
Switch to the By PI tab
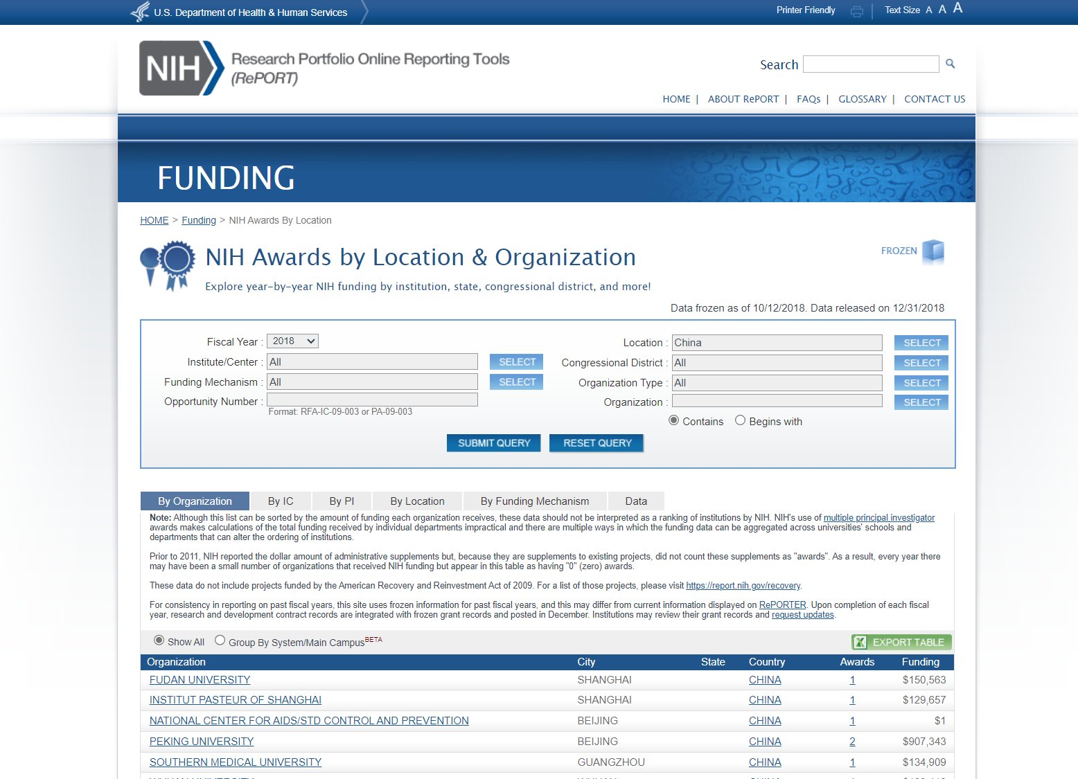point(342,501)
